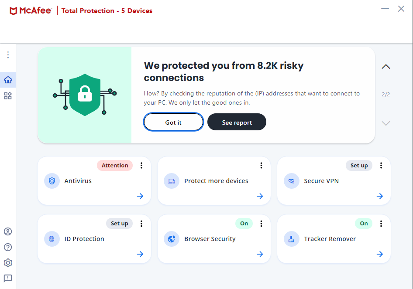This screenshot has width=413, height=289.
Task: Show previous notification card with up chevron
Action: [385, 67]
